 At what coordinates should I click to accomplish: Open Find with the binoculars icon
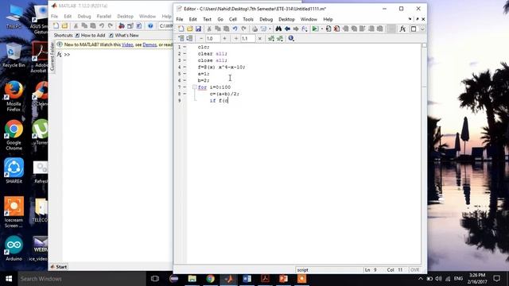tap(278, 29)
